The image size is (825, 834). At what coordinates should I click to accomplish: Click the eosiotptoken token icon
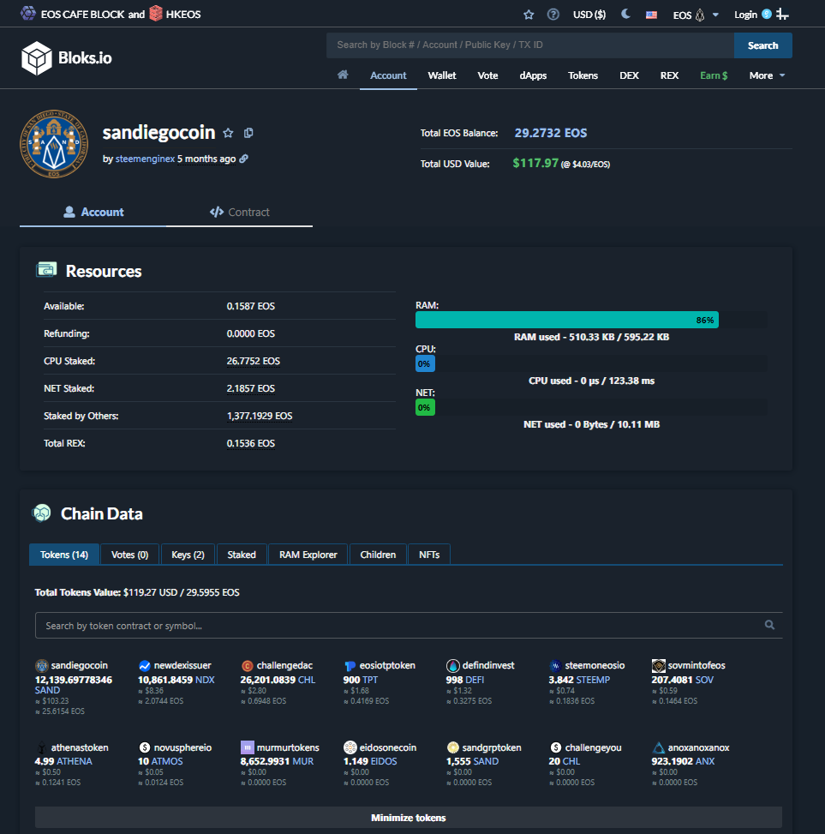click(350, 666)
